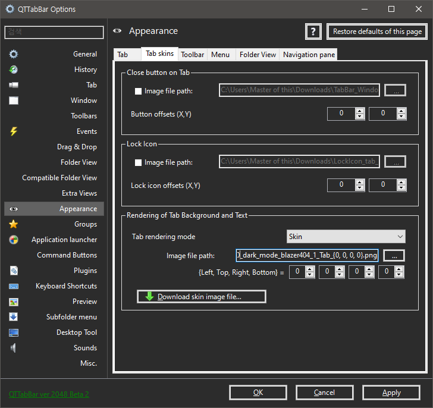Click the Keyboard Shortcuts keyboard icon
Screen dimensions: 433x408
14,286
